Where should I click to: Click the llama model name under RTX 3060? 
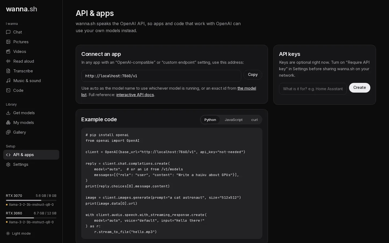[x=31, y=222]
